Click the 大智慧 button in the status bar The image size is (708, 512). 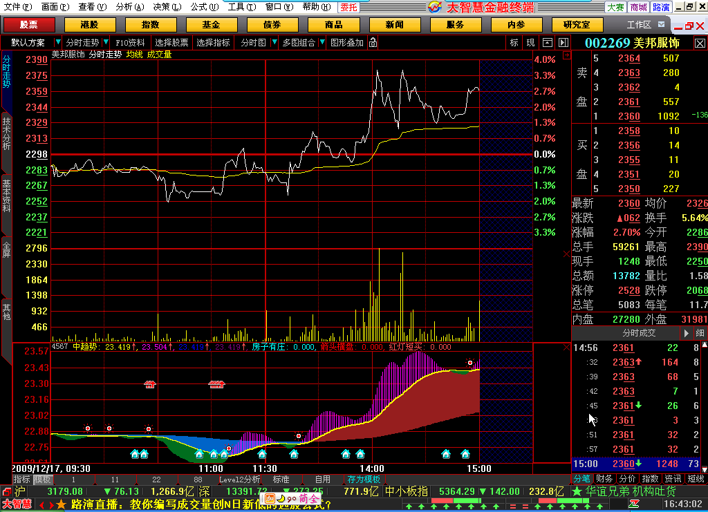[17, 504]
